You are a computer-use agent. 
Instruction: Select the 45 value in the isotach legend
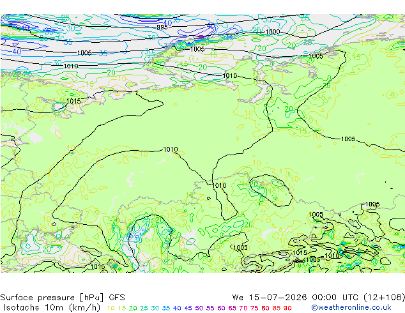tap(188, 308)
